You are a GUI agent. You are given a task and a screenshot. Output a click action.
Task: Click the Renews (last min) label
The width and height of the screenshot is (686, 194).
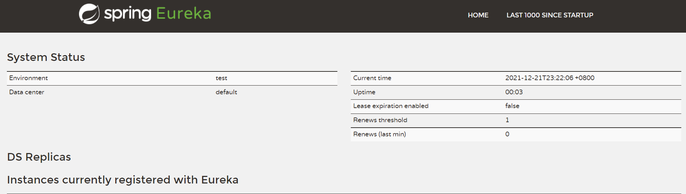[379, 134]
